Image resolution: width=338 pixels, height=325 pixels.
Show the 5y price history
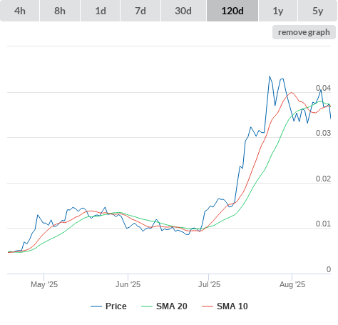(318, 11)
